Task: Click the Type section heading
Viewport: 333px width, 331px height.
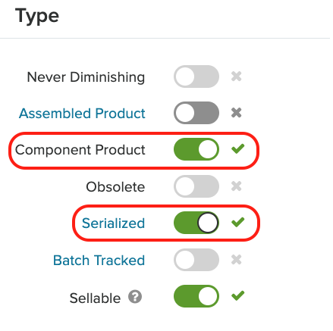Action: pos(37,17)
